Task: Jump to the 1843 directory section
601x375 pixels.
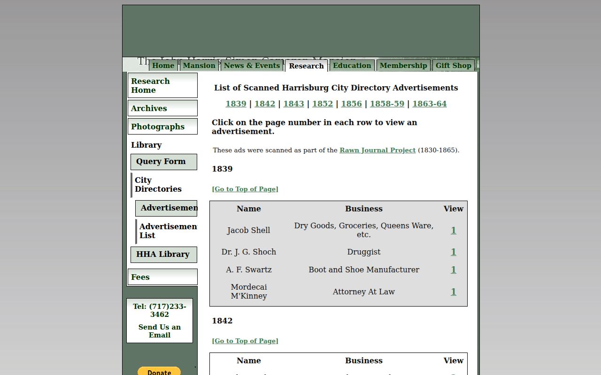Action: pos(293,104)
